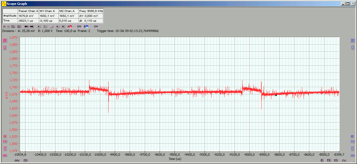The image size is (357, 164).
Task: Click red expanded-wave icon at bottom left axis
Action: [5, 155]
